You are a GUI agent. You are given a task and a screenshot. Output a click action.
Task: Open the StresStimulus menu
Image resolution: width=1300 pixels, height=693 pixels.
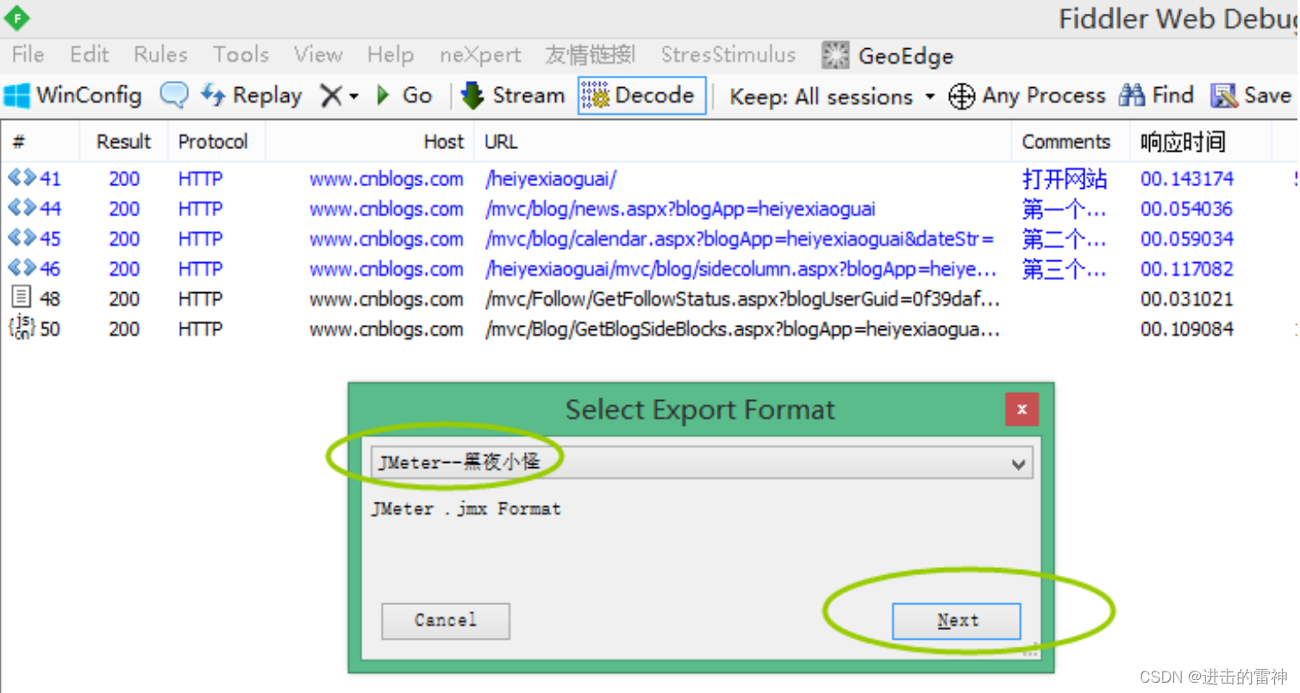(728, 55)
